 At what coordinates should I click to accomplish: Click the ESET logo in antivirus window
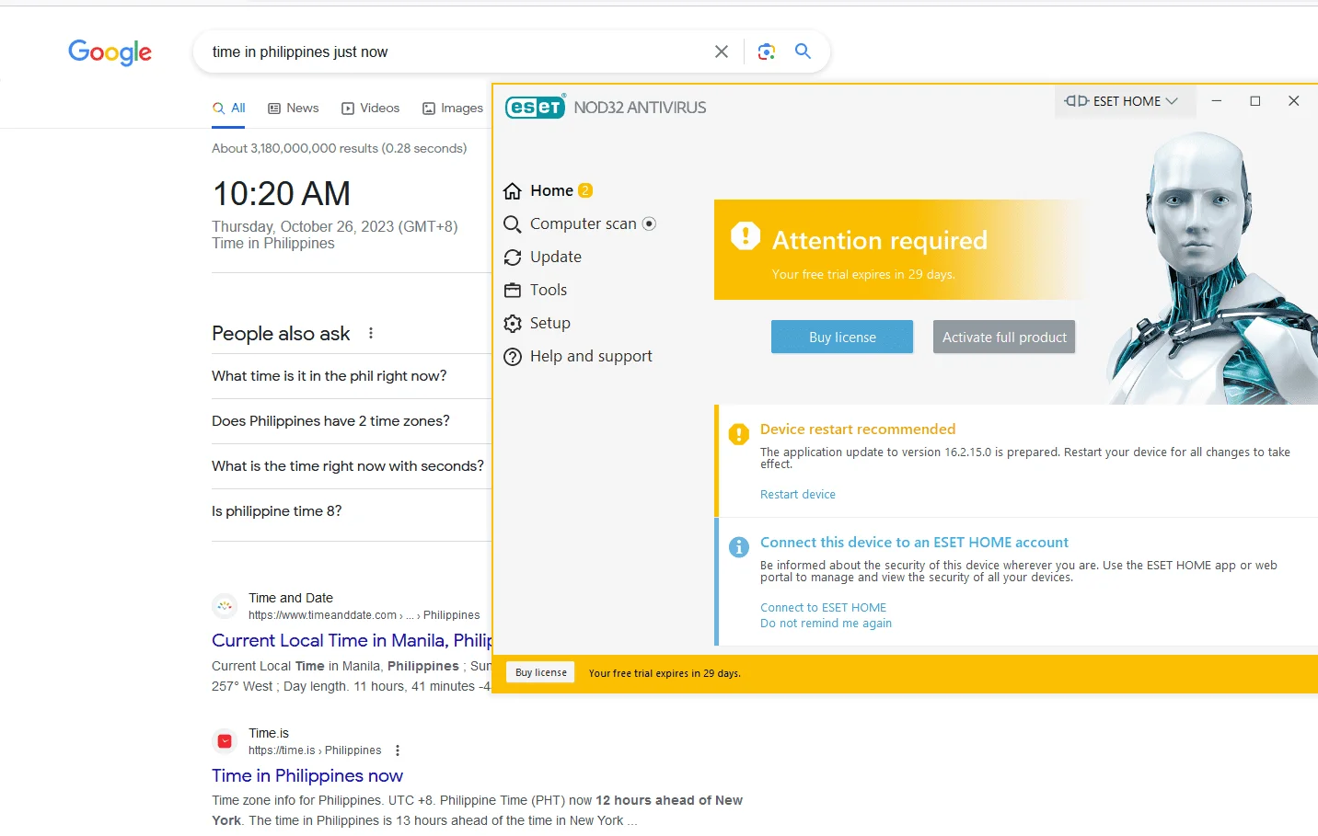tap(535, 107)
